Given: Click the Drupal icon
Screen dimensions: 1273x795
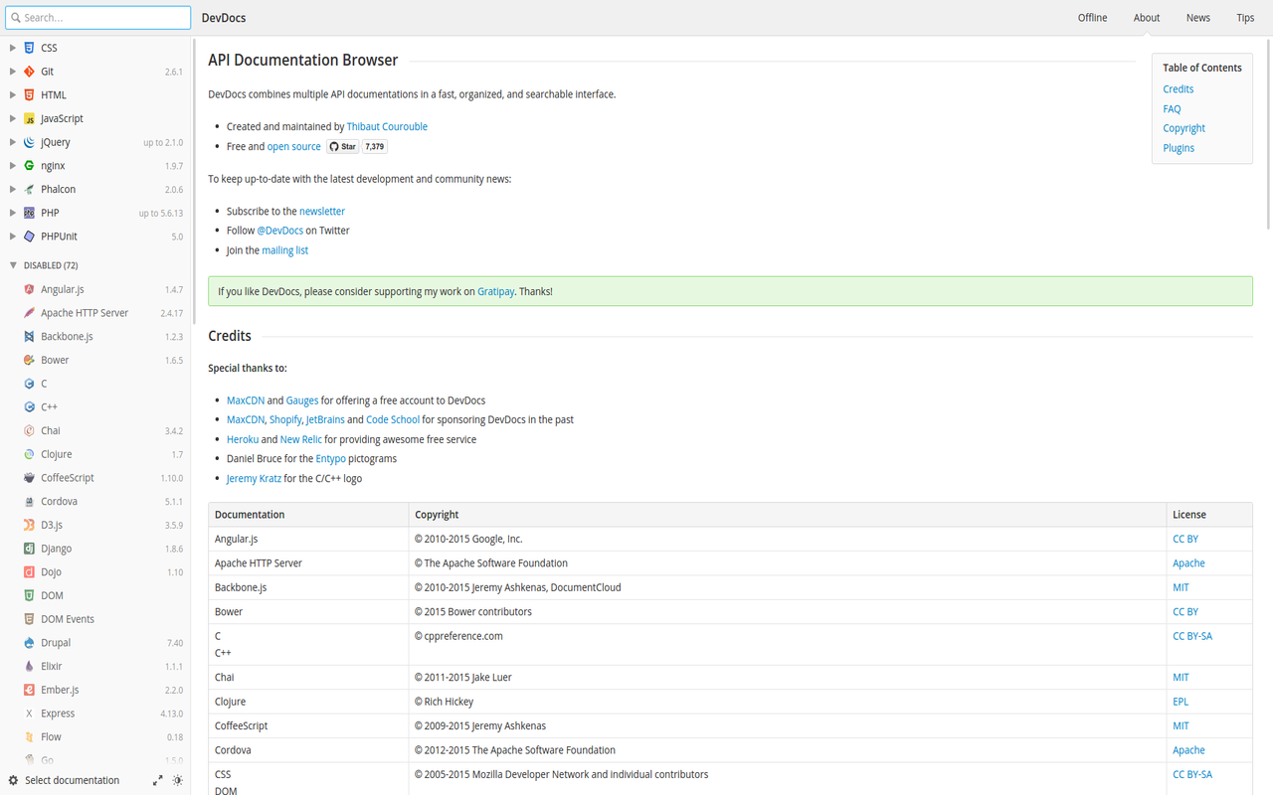Looking at the screenshot, I should (x=29, y=643).
